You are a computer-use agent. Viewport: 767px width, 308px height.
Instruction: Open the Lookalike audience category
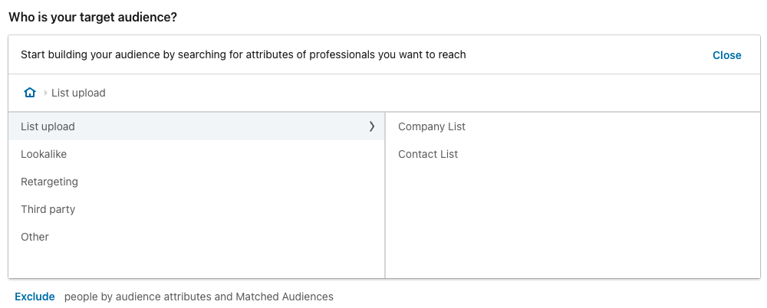pos(44,154)
